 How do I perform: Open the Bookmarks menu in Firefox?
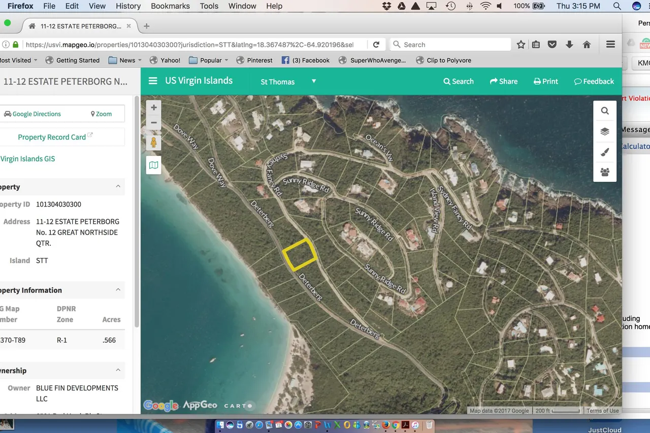pos(170,6)
